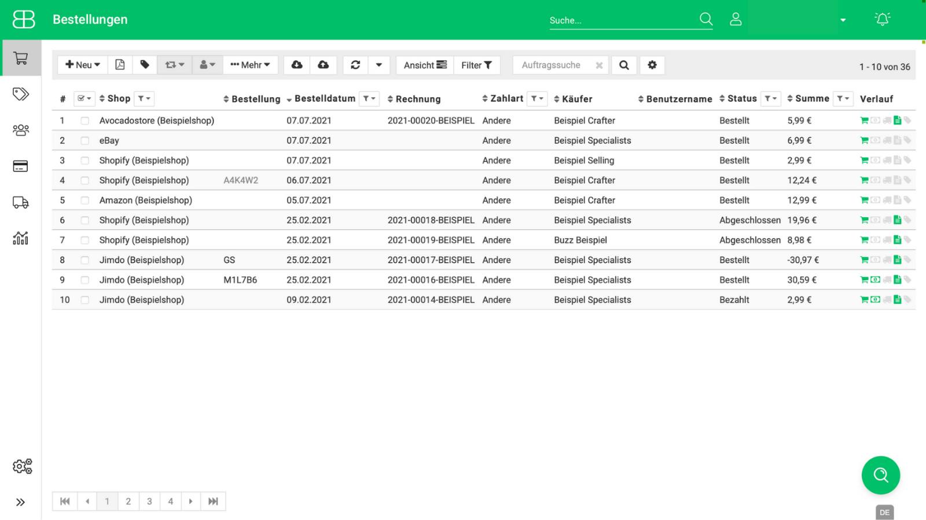Open the user assignment dropdown in toolbar
This screenshot has width=926, height=520.
point(207,65)
